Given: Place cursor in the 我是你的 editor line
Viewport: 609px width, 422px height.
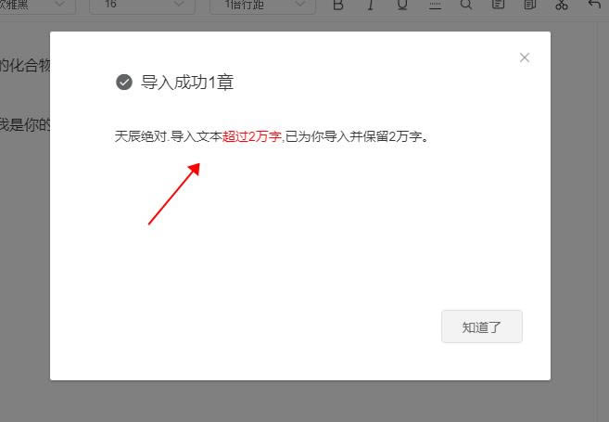Looking at the screenshot, I should 25,124.
